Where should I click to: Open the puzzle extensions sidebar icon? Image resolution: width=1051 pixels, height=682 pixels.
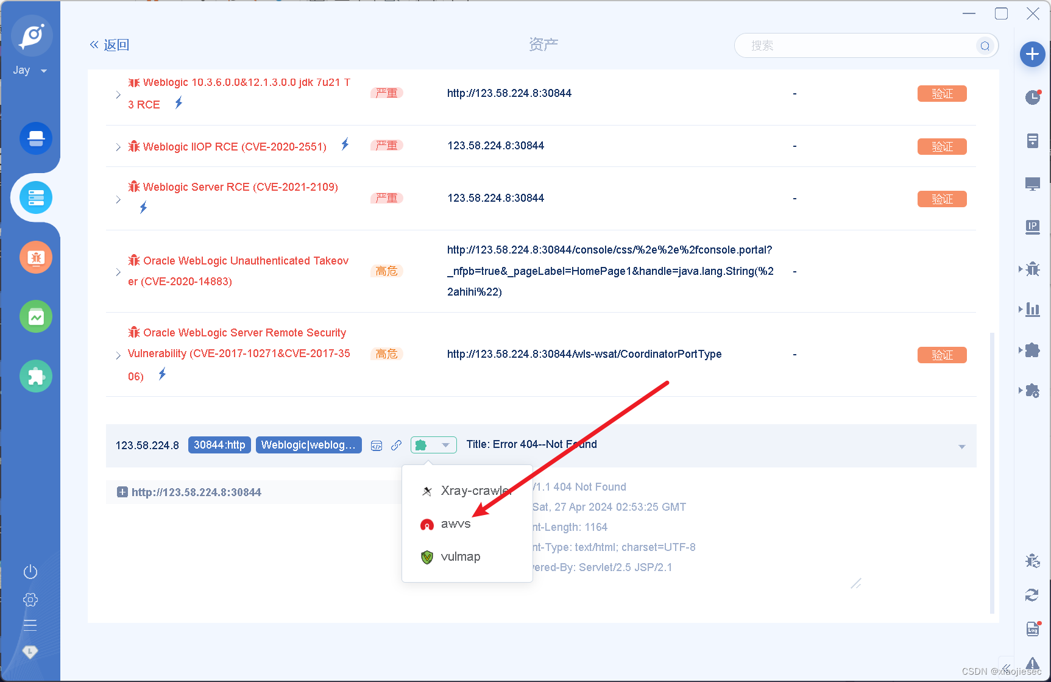point(36,376)
